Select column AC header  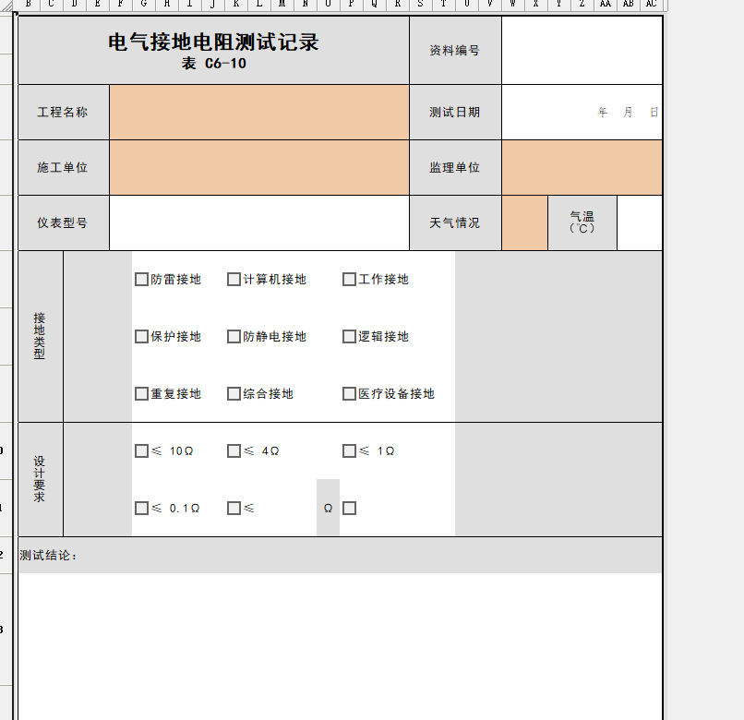click(x=651, y=5)
